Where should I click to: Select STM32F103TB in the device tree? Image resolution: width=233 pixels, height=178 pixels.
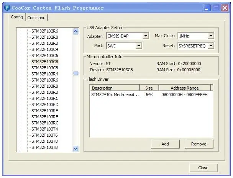44,147
